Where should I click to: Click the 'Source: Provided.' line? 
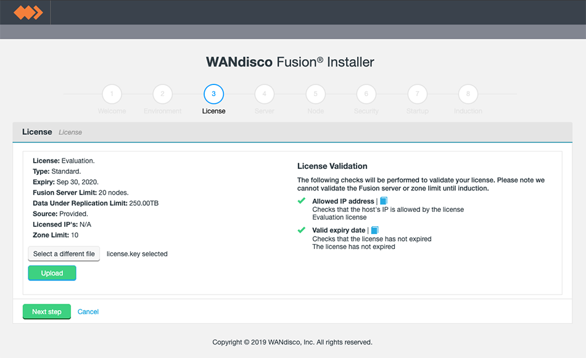60,214
